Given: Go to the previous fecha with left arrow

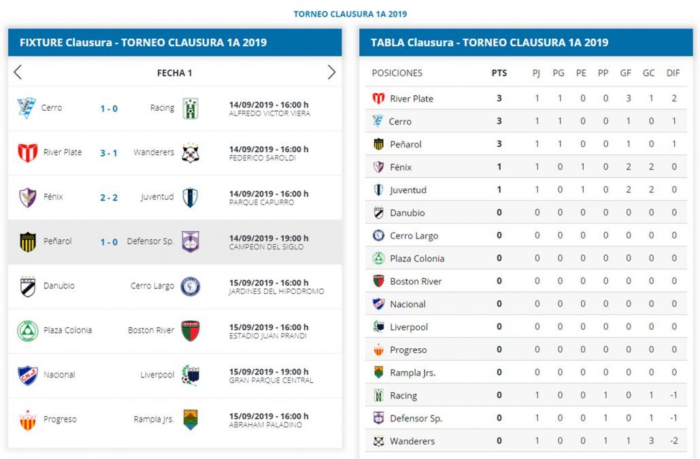Looking at the screenshot, I should click(18, 73).
